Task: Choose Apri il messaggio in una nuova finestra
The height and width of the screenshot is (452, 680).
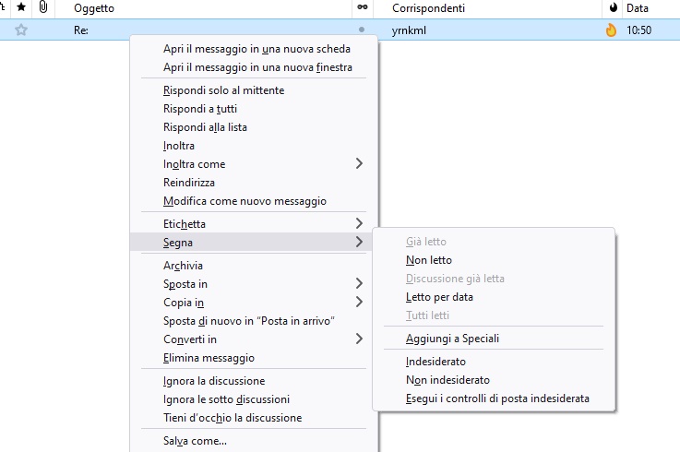Action: coord(254,67)
